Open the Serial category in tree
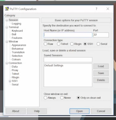 [15, 85]
